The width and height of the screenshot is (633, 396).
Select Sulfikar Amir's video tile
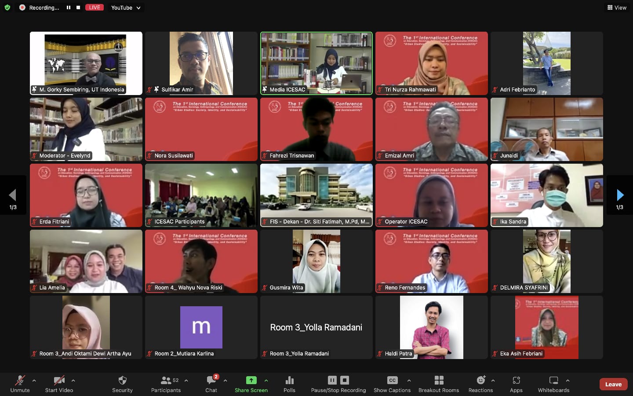point(201,63)
